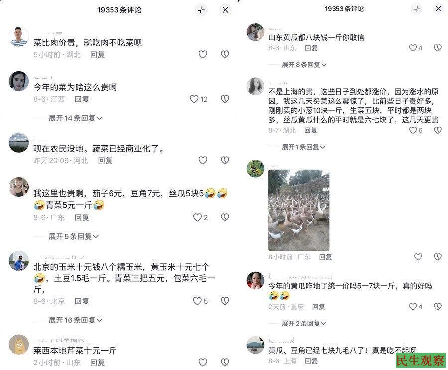The image size is (448, 370).
Task: Toggle like on Hubei flooding price comment
Action: (413, 130)
